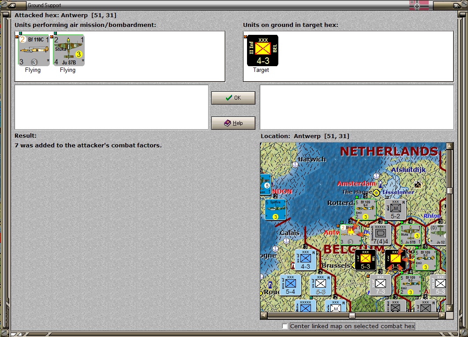Click the OK button
468x337 pixels.
(233, 98)
